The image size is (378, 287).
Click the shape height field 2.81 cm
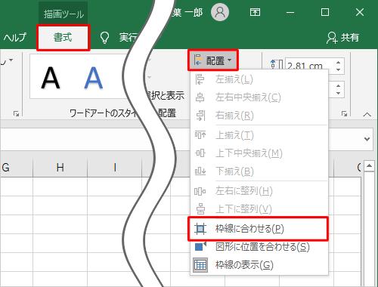point(310,66)
